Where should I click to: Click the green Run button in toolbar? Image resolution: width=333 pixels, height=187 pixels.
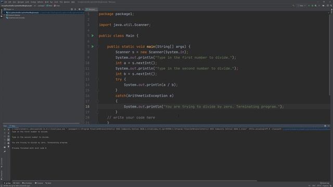pyautogui.click(x=309, y=6)
